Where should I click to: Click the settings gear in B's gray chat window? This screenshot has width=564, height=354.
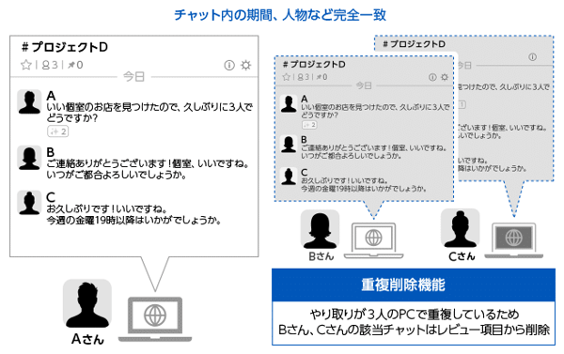445,77
